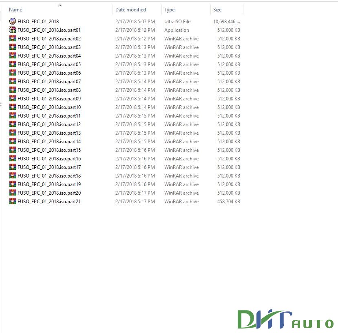The height and width of the screenshot is (333, 338).
Task: Select file name FUSO_EPC_01_2018.iso.part10
Action: tap(49, 107)
